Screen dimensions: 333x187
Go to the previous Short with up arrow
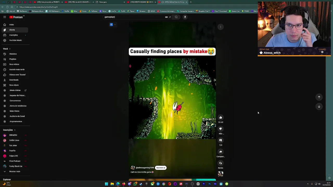click(319, 97)
